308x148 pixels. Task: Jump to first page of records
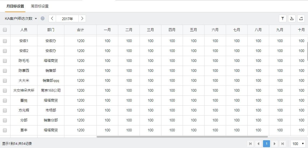[250, 144]
